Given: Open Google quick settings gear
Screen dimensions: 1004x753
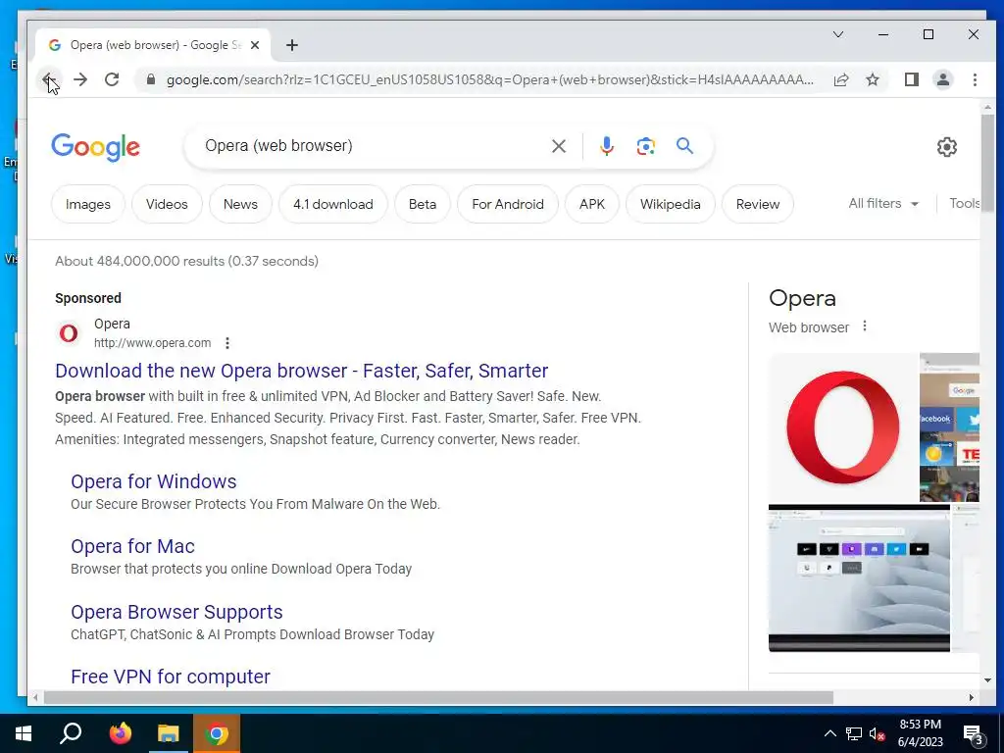Looking at the screenshot, I should point(946,147).
